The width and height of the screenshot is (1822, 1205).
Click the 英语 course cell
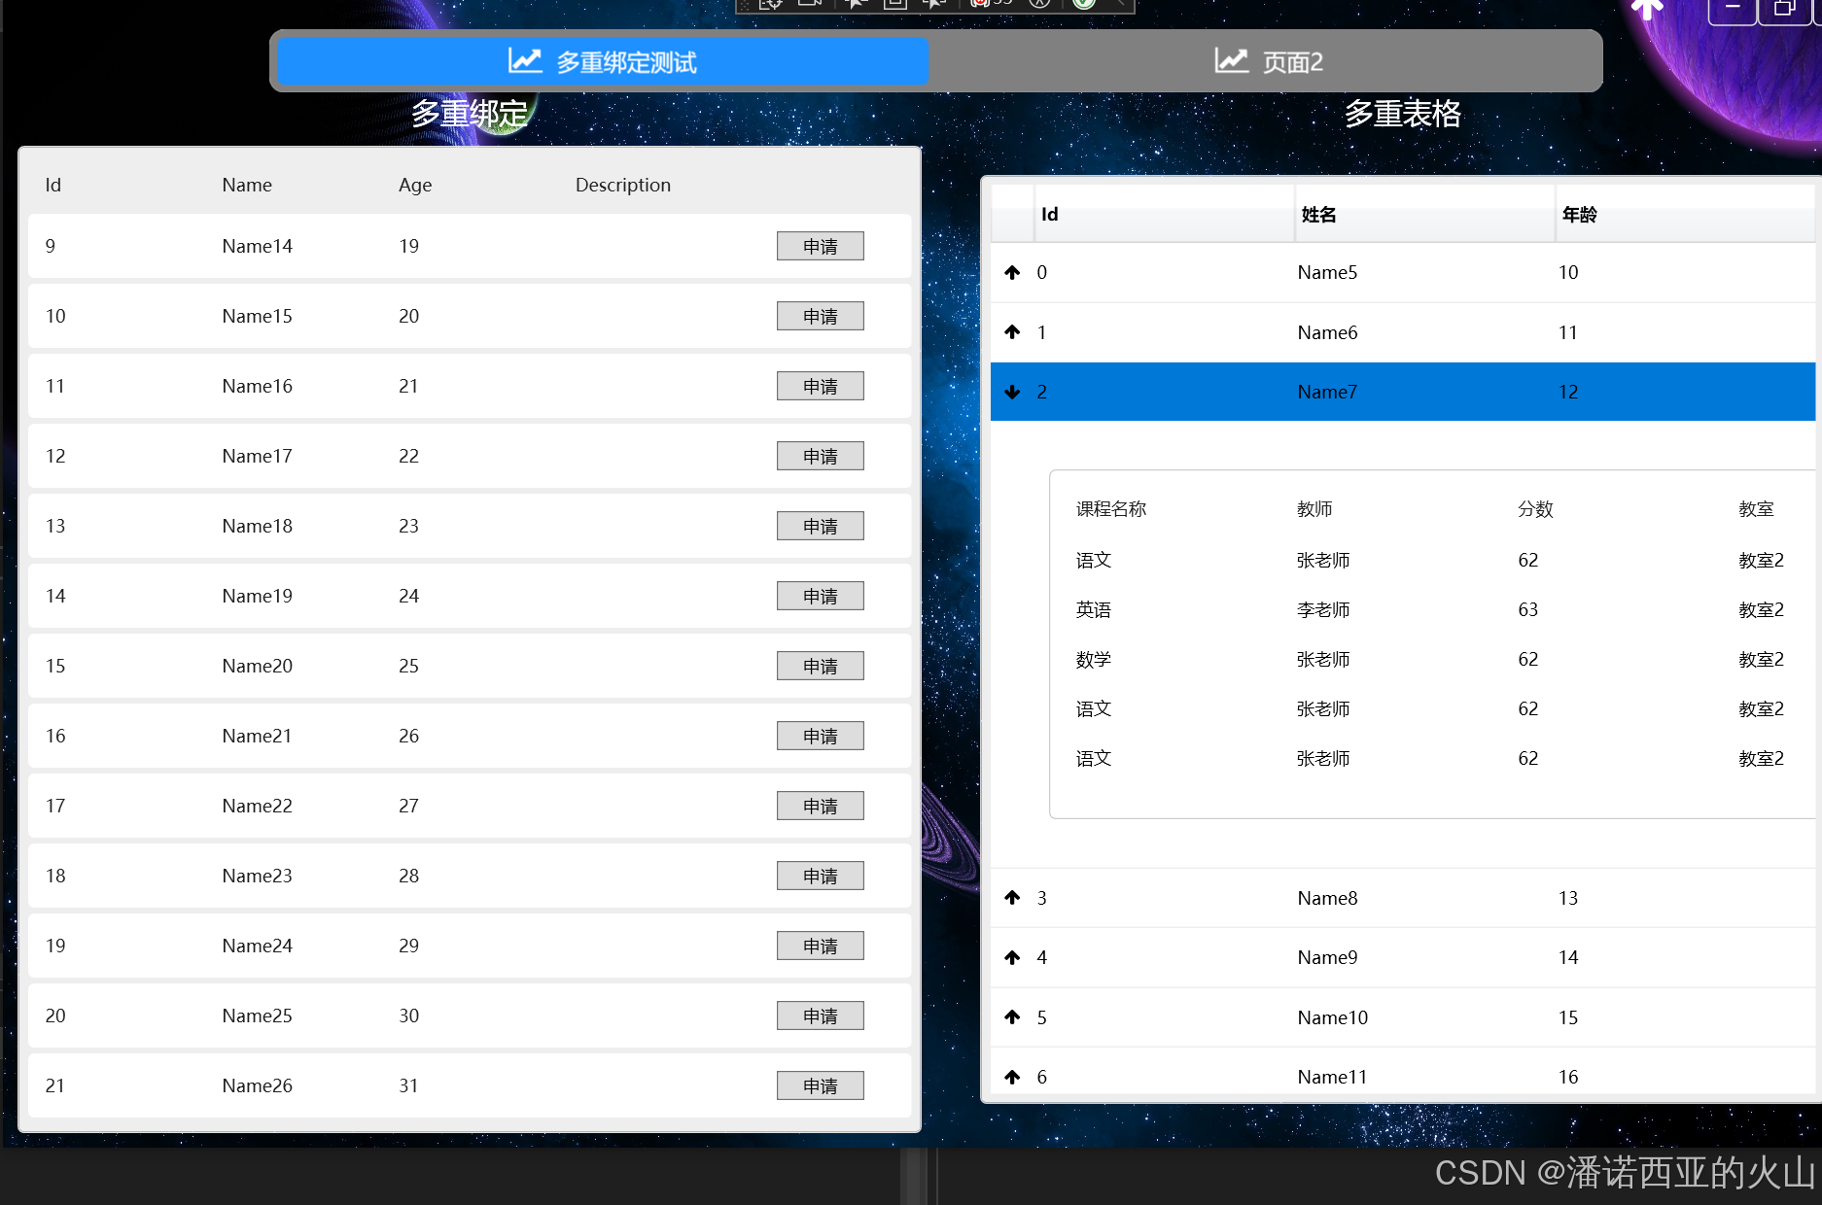pos(1094,609)
